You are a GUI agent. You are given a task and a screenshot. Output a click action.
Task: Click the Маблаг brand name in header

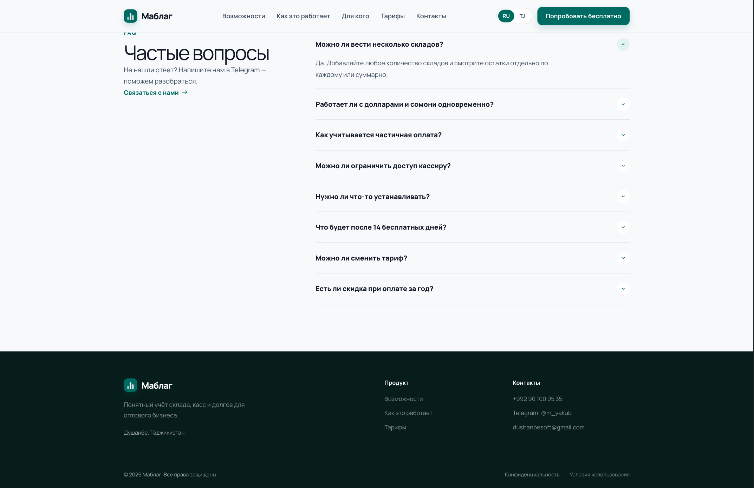pos(157,16)
